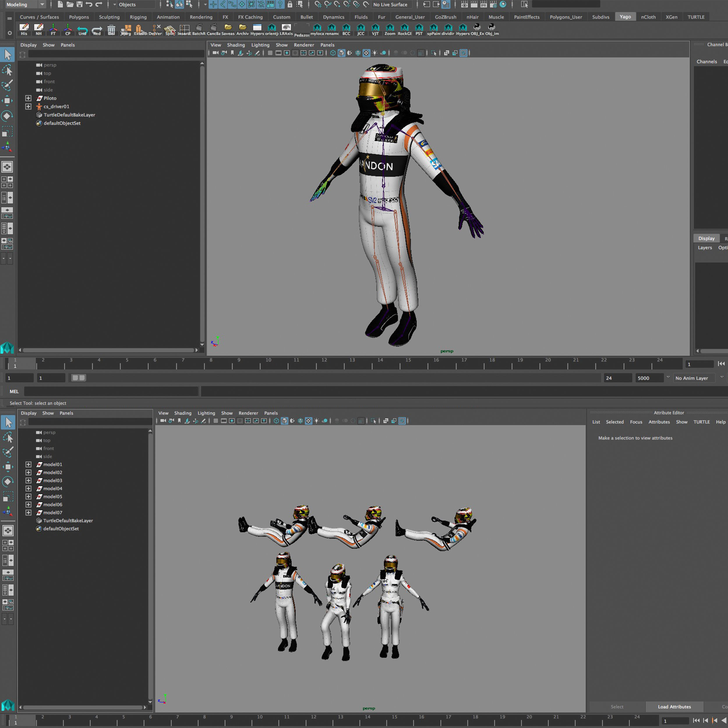
Task: Pick the Rotate tool in upper toolbox
Action: (7, 116)
